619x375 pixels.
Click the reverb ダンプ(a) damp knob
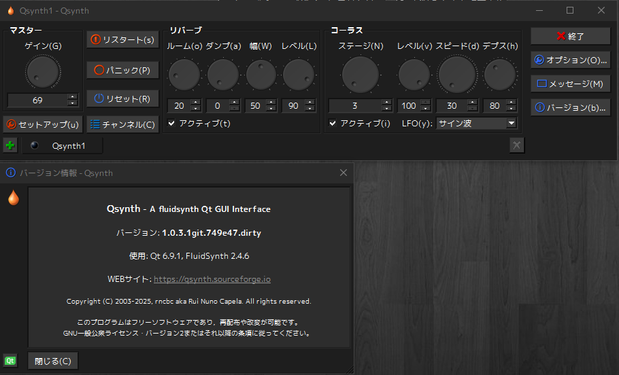tap(222, 75)
